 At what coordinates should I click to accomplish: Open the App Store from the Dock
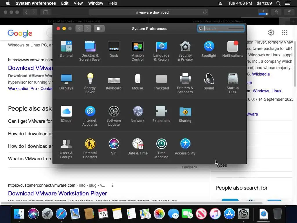(229, 214)
